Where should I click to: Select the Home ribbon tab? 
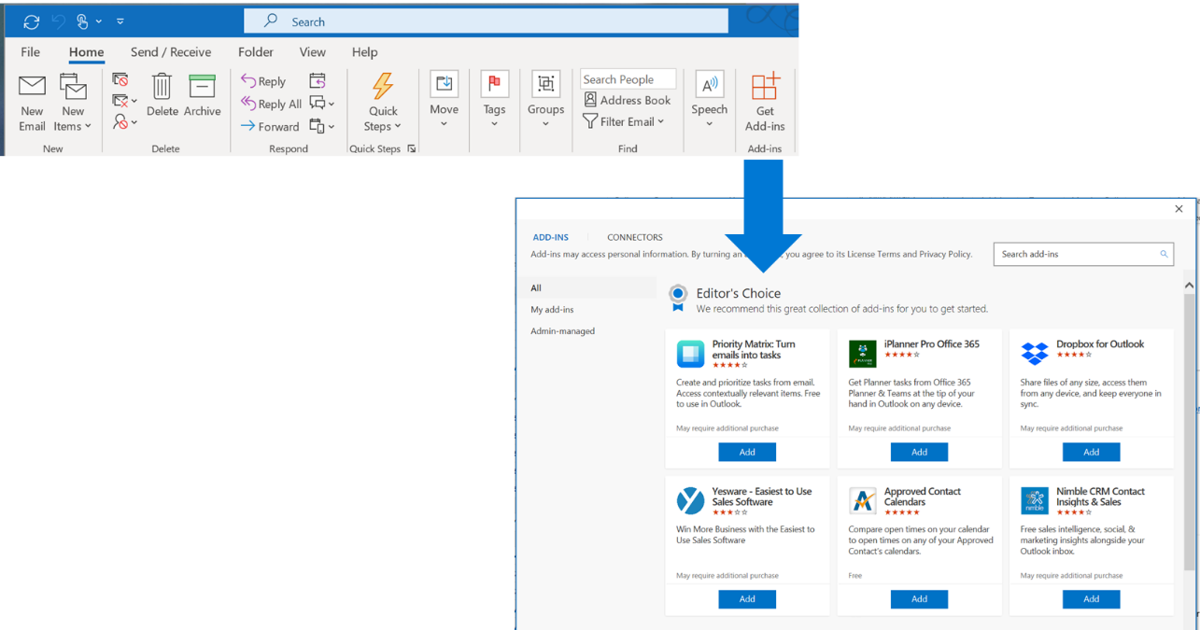[x=86, y=52]
